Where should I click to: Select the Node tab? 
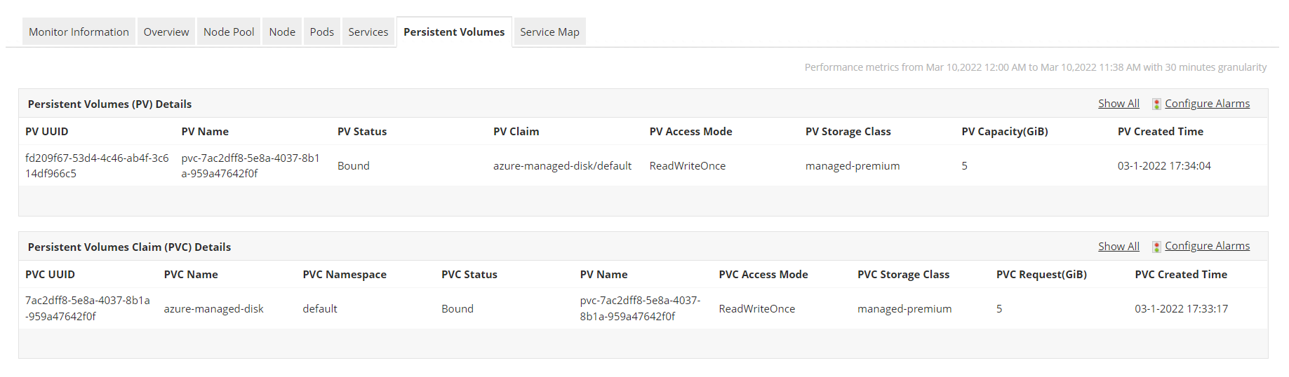[282, 32]
